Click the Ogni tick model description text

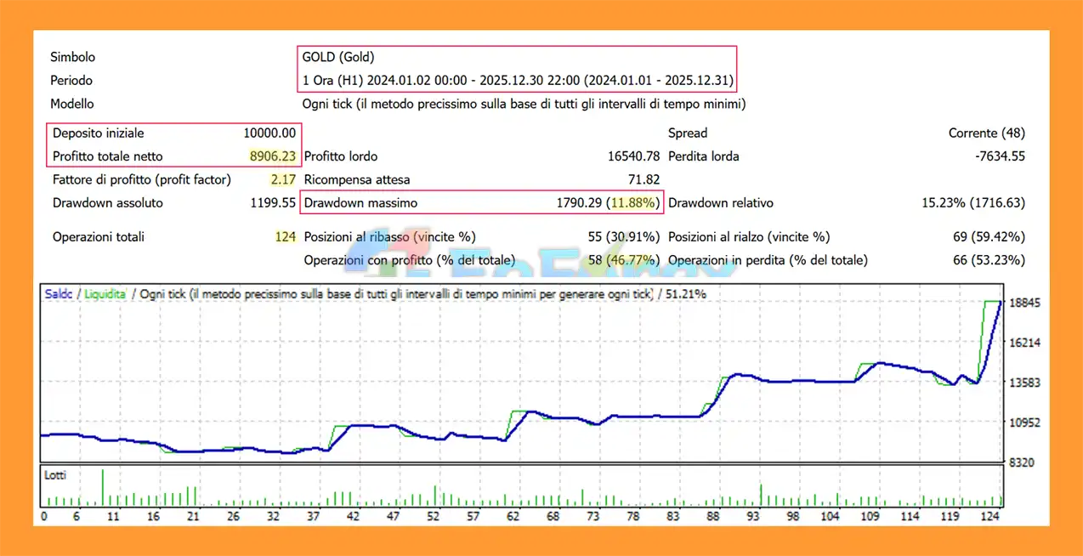pos(524,104)
